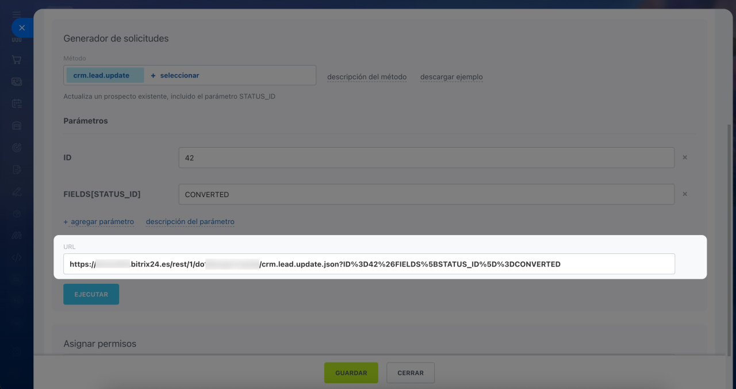This screenshot has height=389, width=736.
Task: Click the generated URL field
Action: [369, 264]
